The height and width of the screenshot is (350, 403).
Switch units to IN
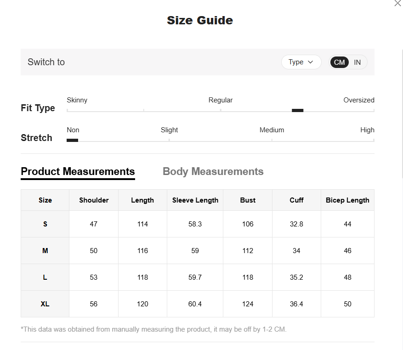[358, 62]
